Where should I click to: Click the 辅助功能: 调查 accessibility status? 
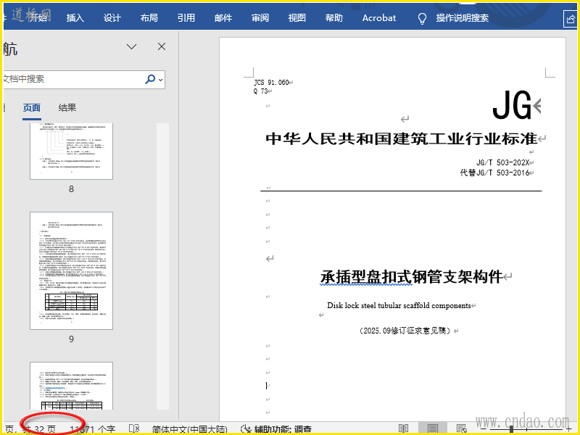[276, 429]
